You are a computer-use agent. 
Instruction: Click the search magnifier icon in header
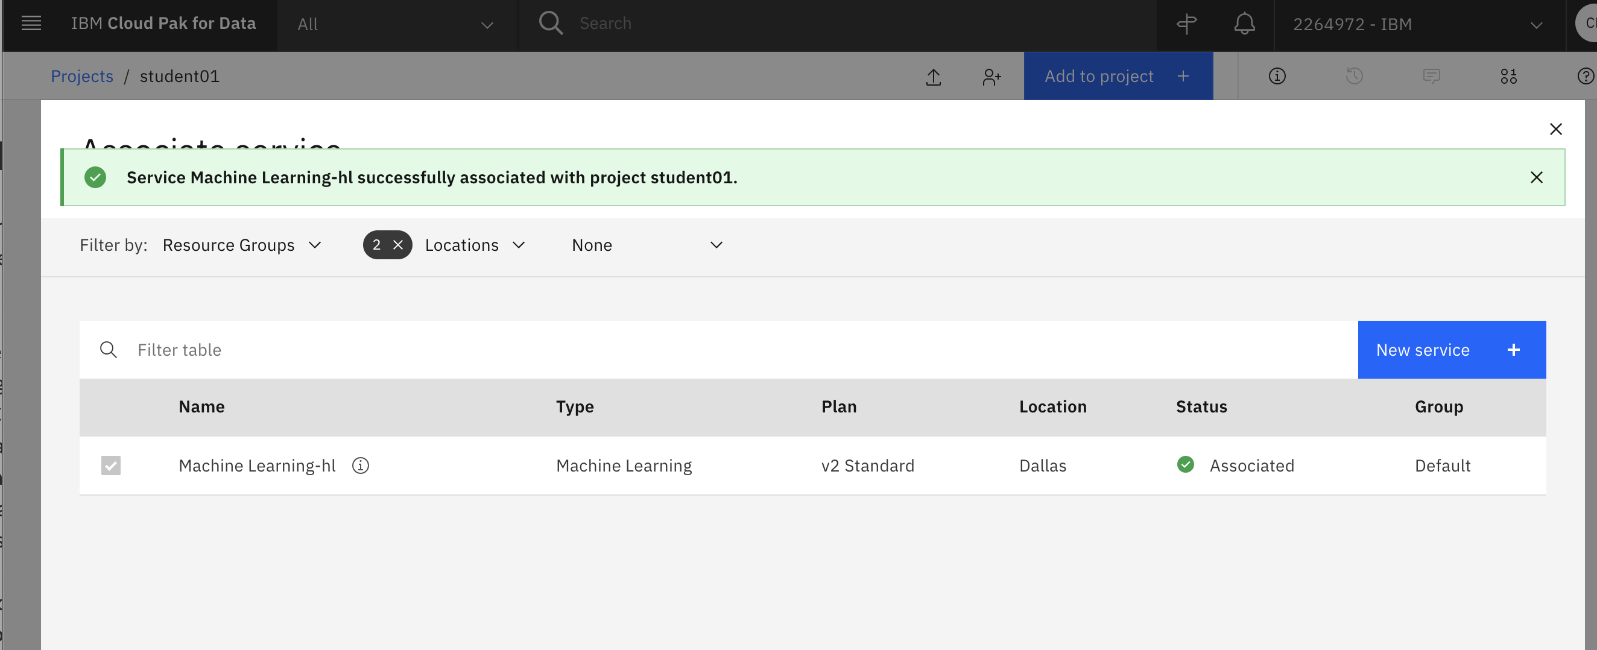pyautogui.click(x=551, y=24)
